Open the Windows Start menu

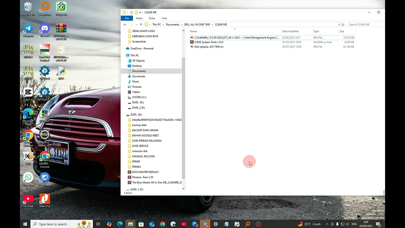point(25,224)
